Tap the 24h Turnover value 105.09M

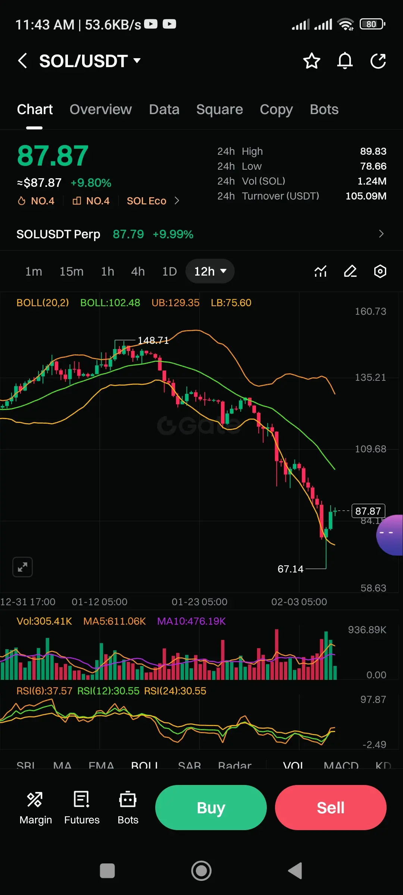point(366,196)
